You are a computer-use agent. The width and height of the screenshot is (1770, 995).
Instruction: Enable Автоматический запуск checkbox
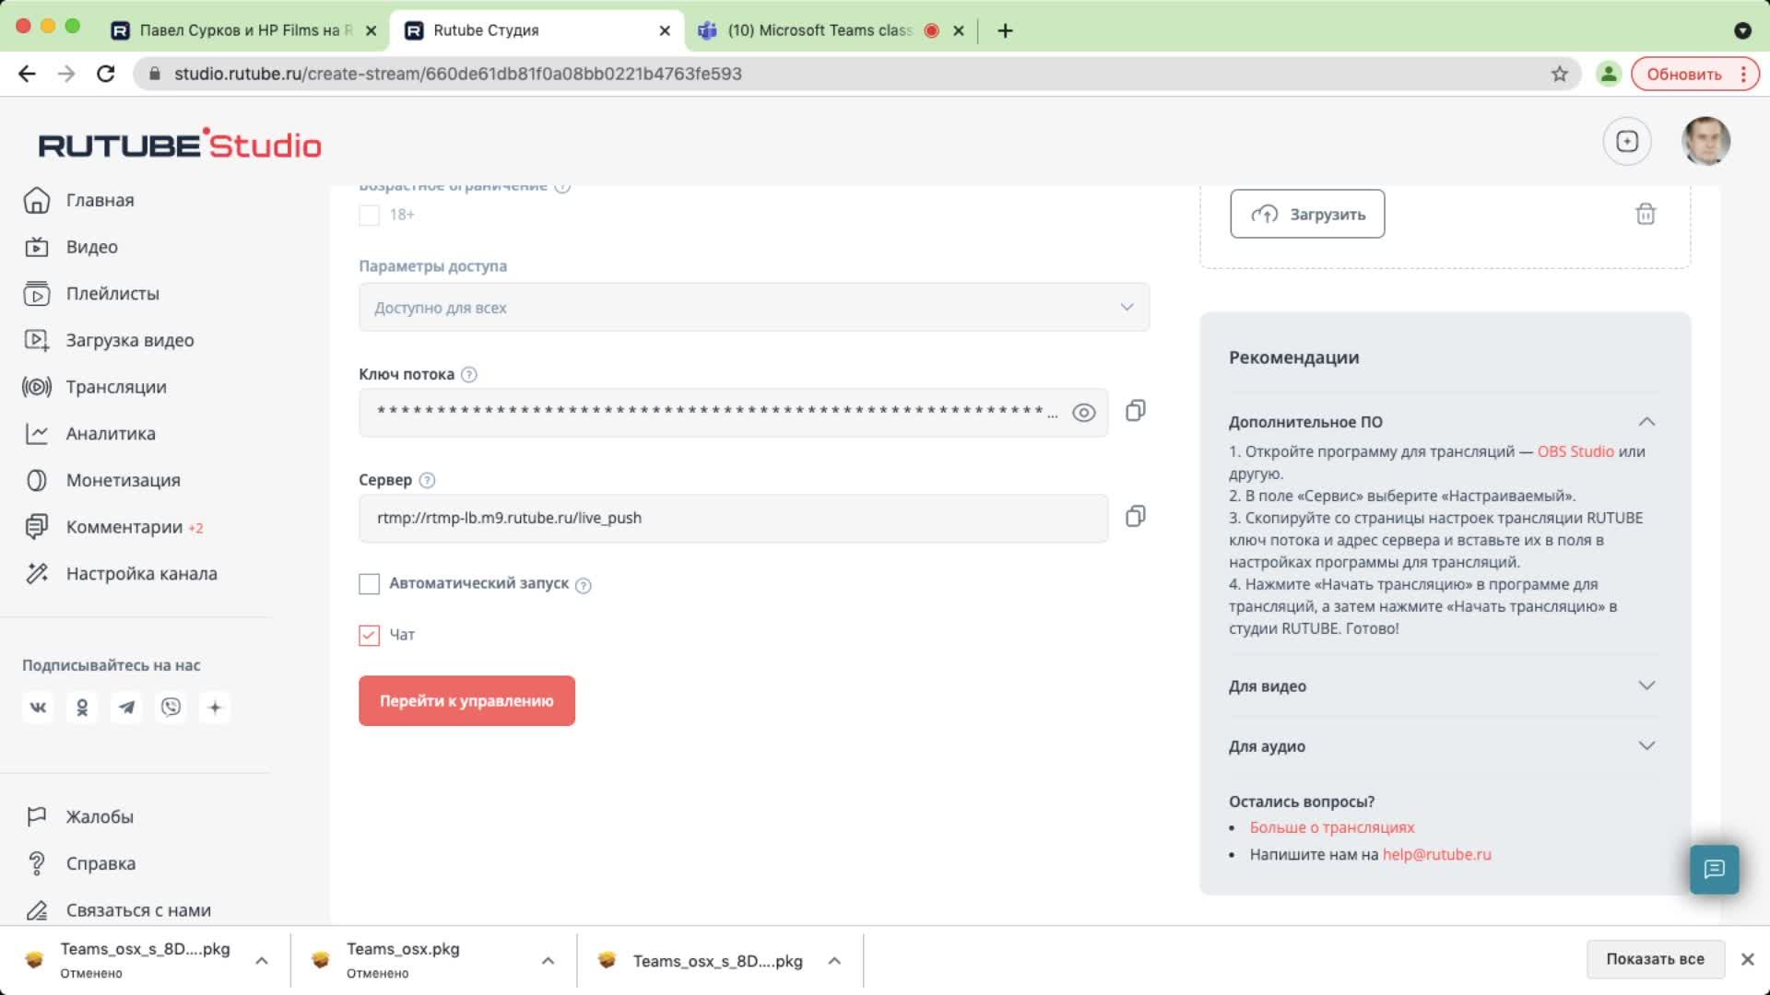(x=369, y=584)
